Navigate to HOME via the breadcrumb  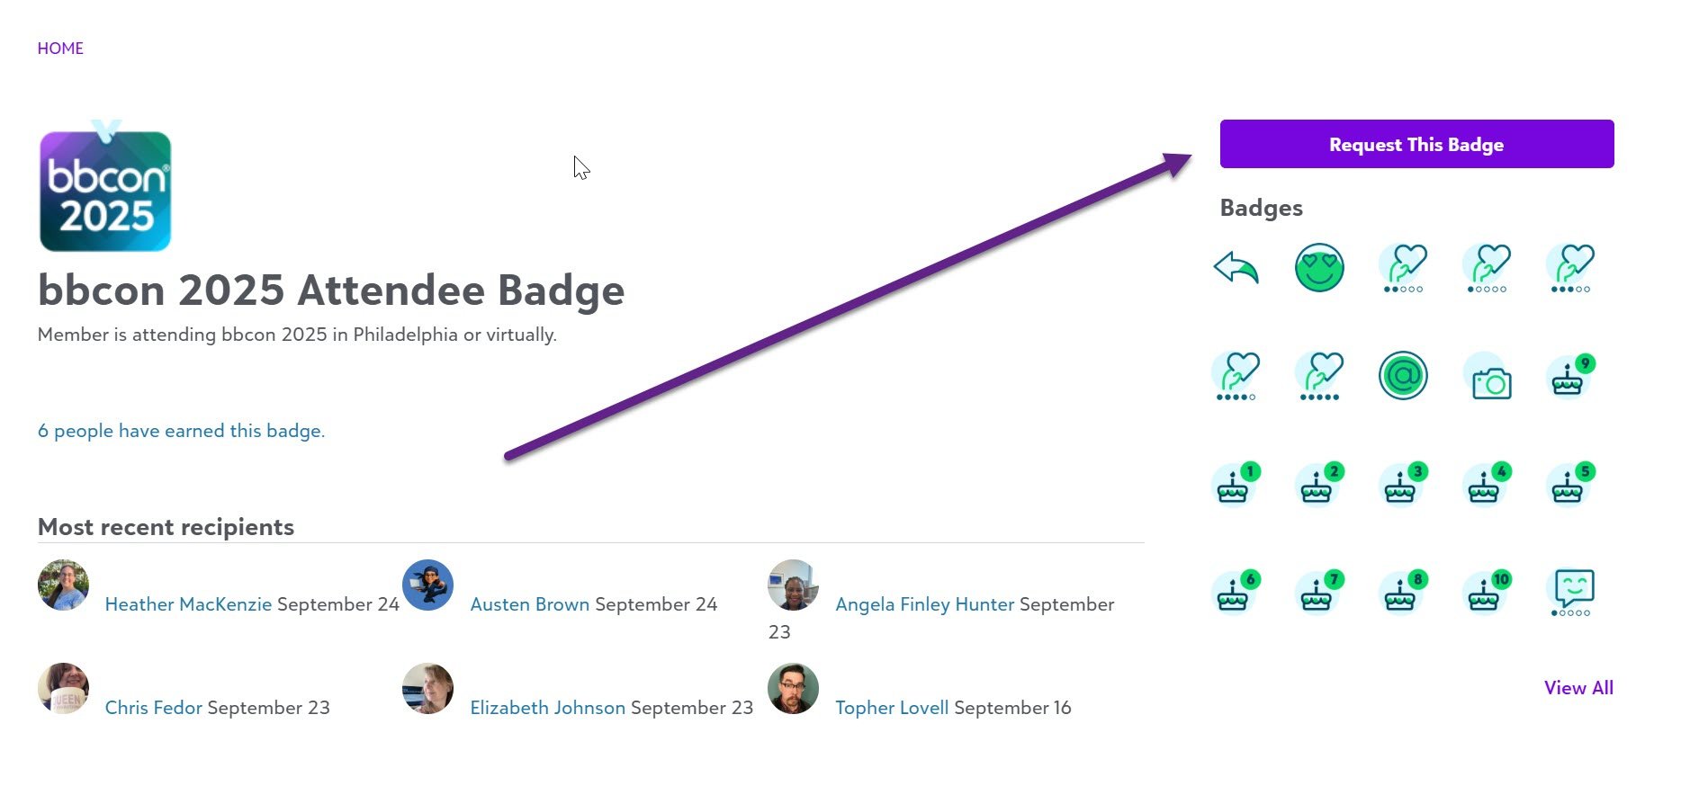tap(59, 48)
